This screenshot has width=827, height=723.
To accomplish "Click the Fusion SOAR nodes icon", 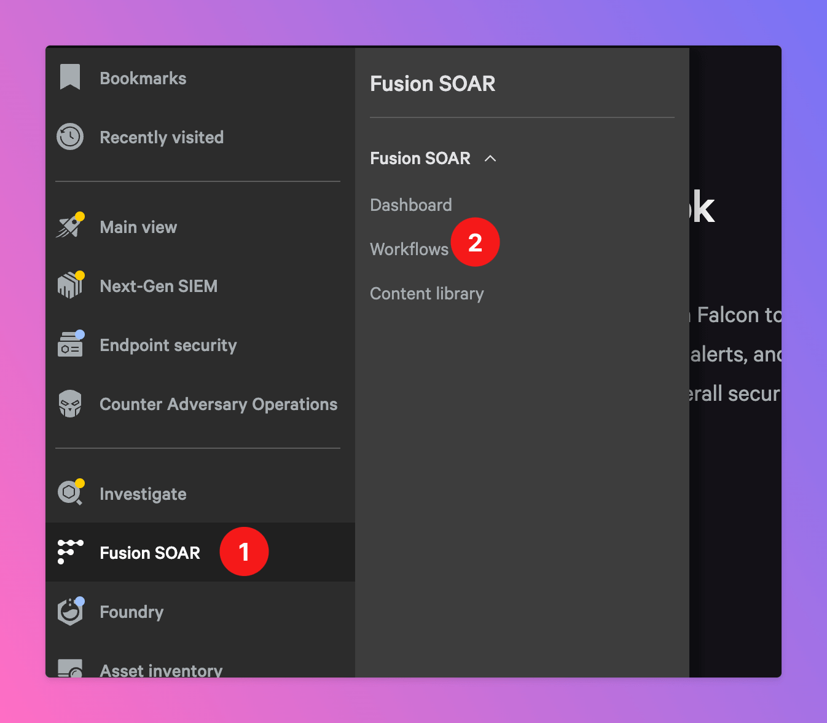I will (70, 551).
